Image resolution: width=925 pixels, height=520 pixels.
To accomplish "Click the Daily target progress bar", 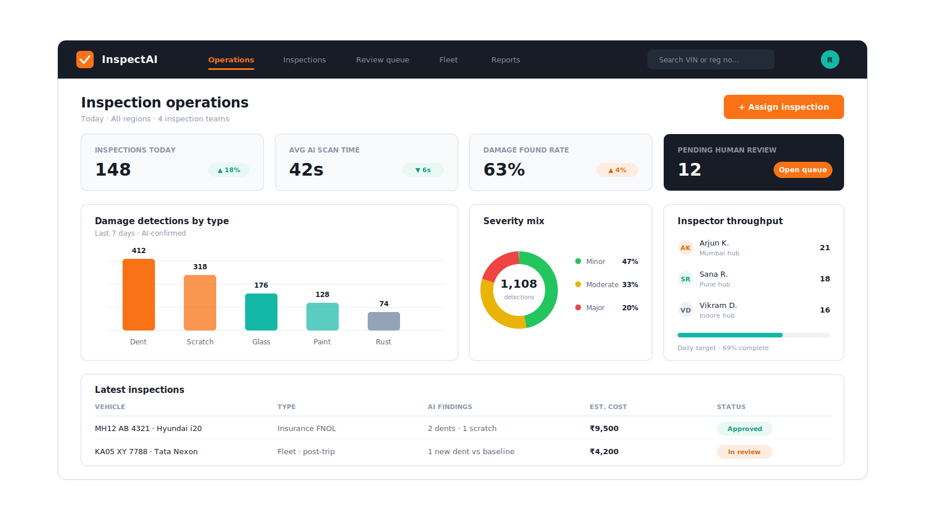I will [754, 335].
